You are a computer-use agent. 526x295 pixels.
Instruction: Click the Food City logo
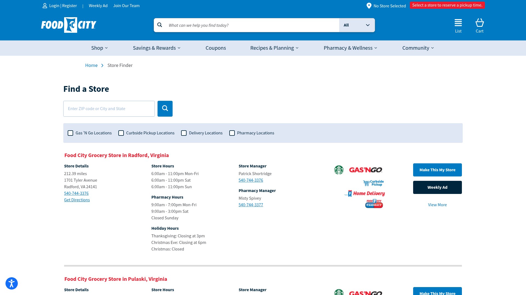coord(68,25)
